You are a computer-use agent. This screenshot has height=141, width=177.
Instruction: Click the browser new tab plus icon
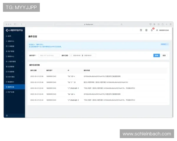coord(167,24)
